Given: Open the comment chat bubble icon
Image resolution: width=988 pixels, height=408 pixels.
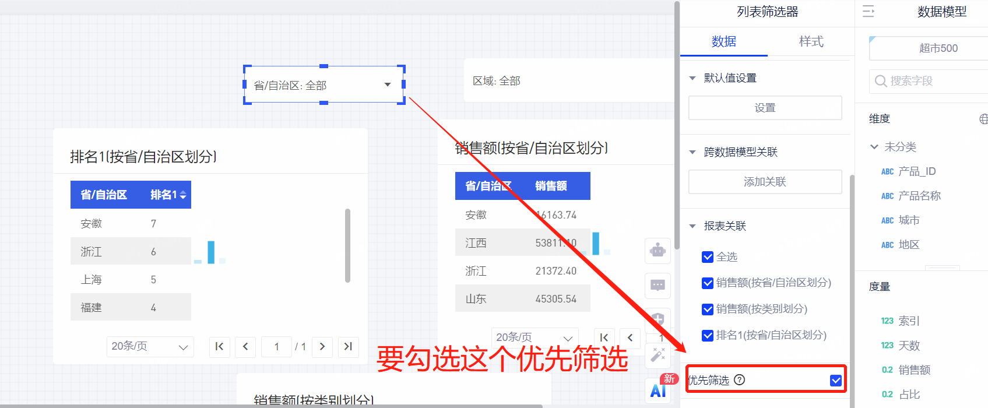Looking at the screenshot, I should click(x=658, y=286).
